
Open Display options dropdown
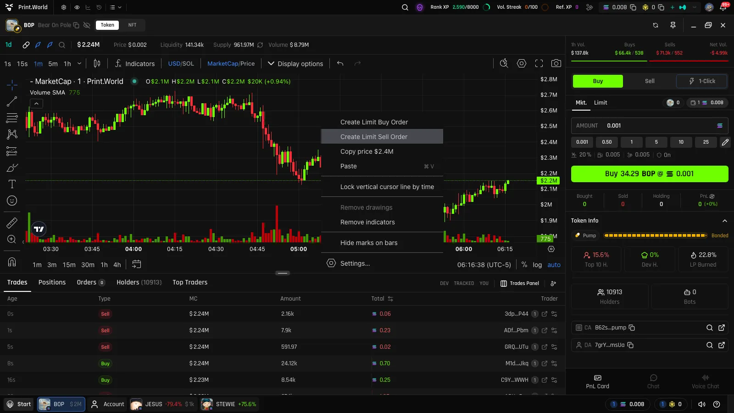[x=295, y=64]
